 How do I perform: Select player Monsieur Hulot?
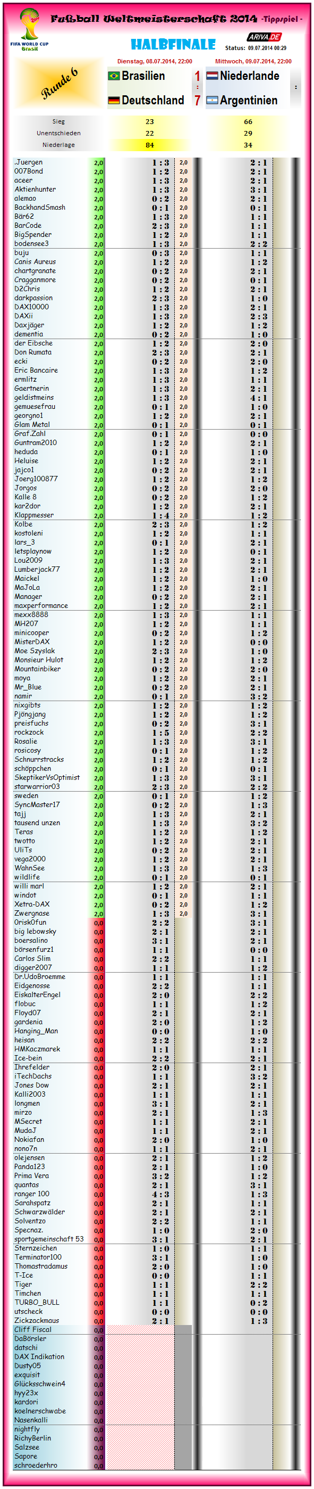tap(39, 660)
